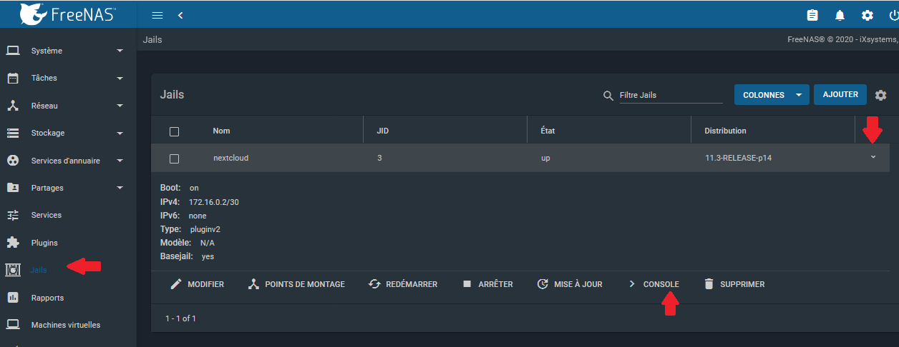Open the COLONNES dropdown
This screenshot has width=899, height=347.
coord(771,95)
